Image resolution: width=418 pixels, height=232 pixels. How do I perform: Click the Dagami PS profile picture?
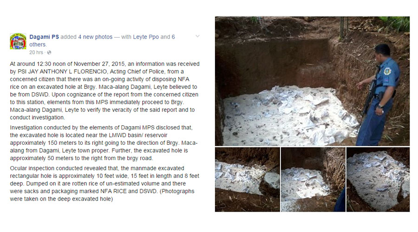tap(18, 41)
